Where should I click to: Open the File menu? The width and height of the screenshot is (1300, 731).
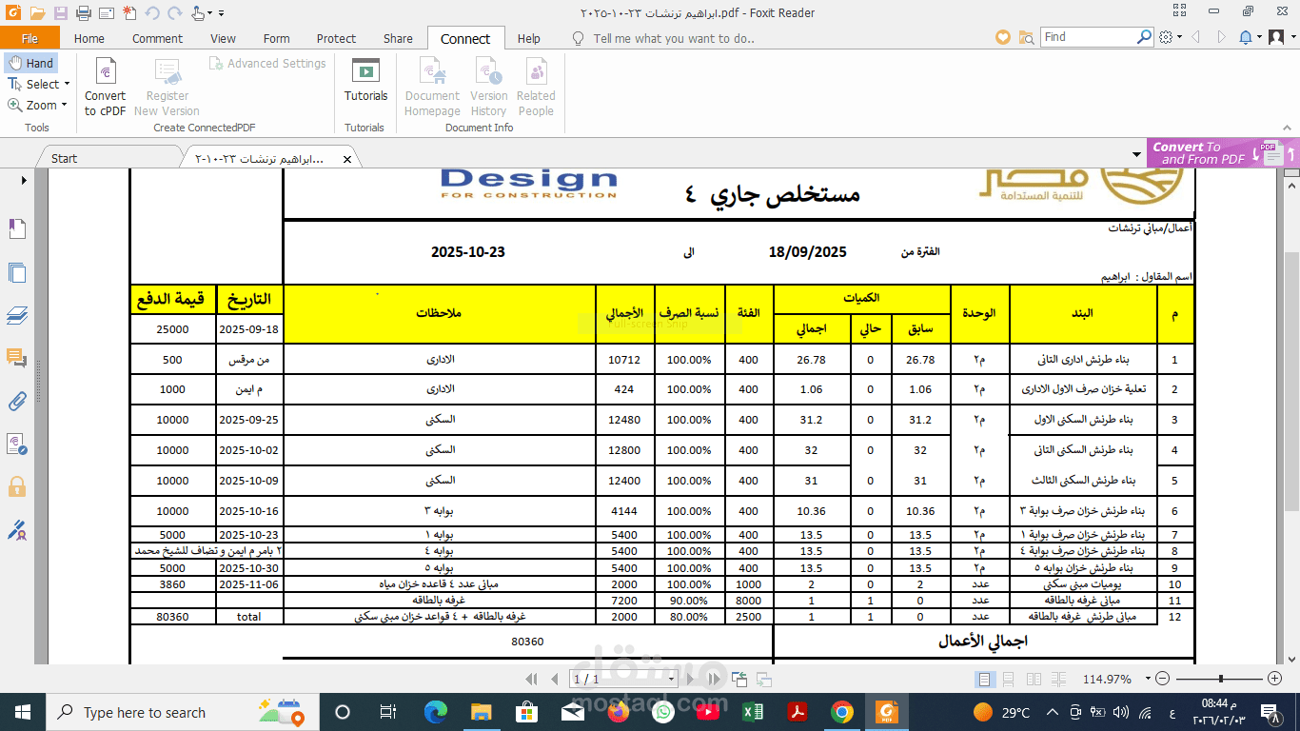[x=30, y=38]
